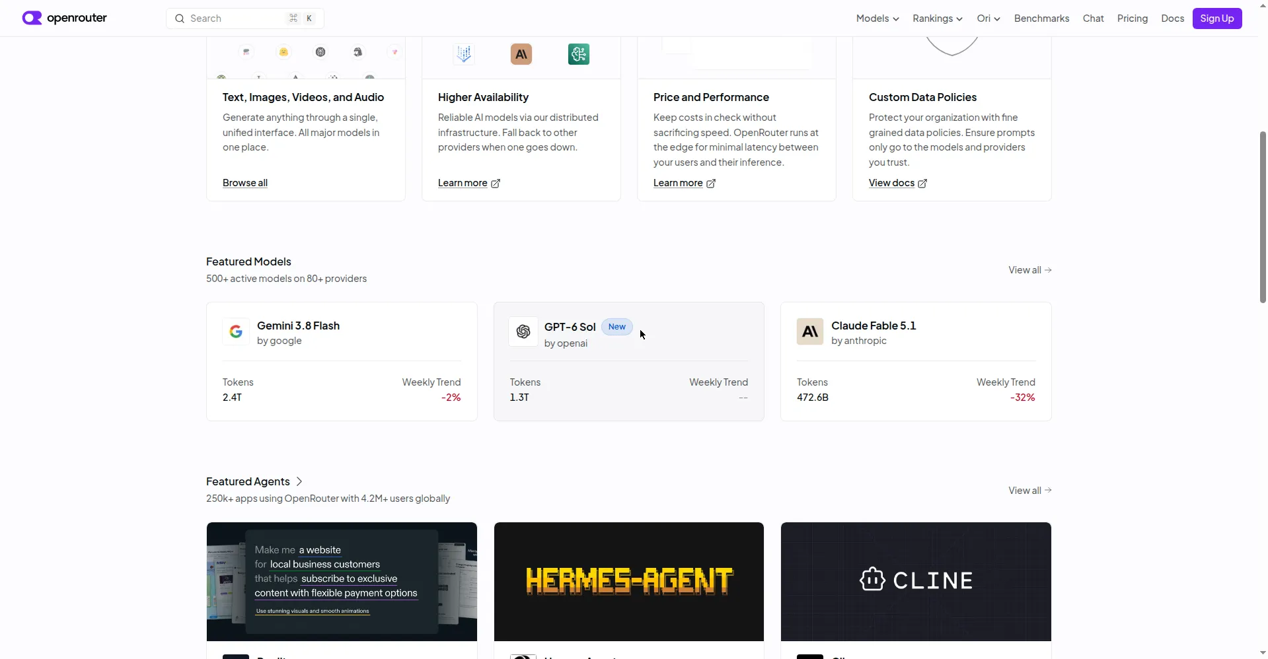This screenshot has width=1268, height=659.
Task: Open the Pricing page
Action: 1132,18
